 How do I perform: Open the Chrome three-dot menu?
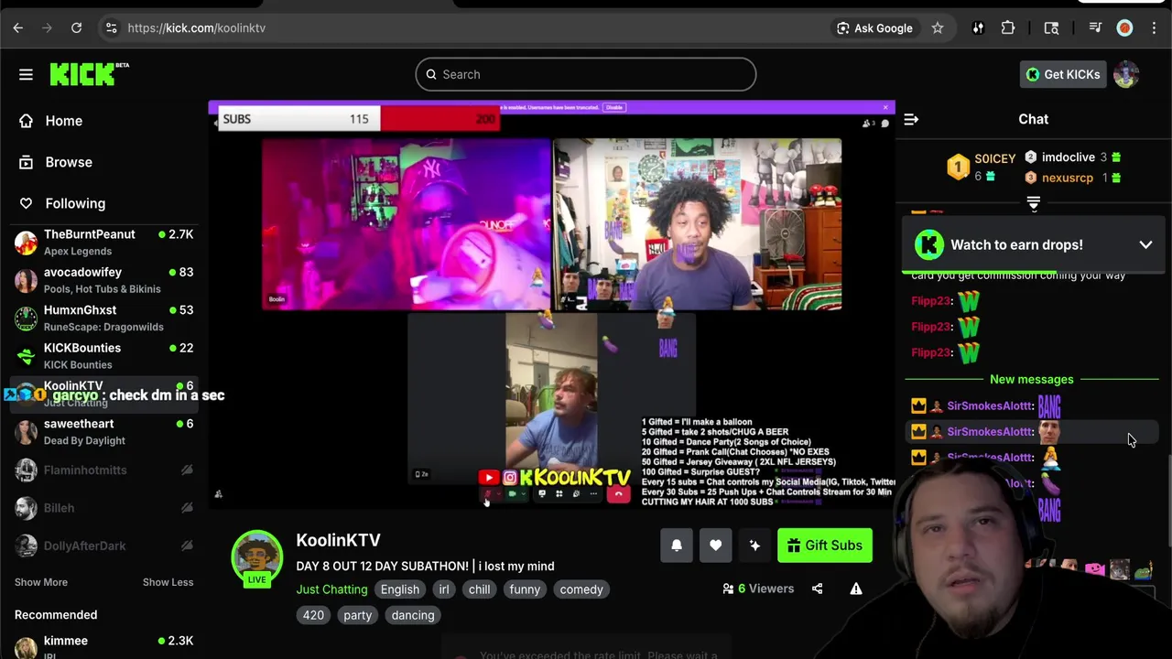click(x=1154, y=28)
